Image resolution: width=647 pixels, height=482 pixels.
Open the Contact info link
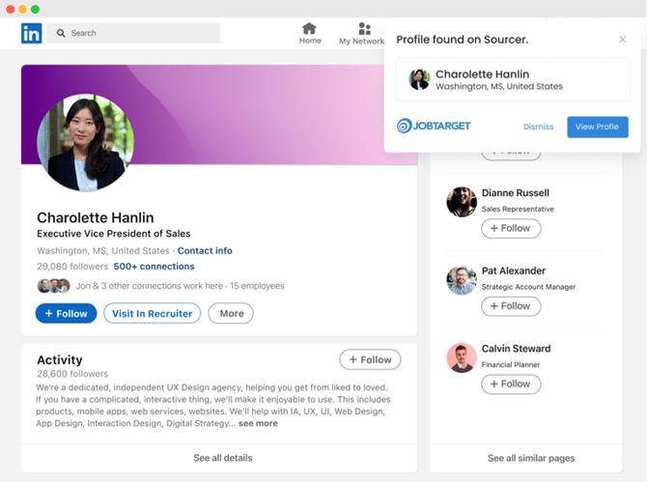click(x=205, y=251)
